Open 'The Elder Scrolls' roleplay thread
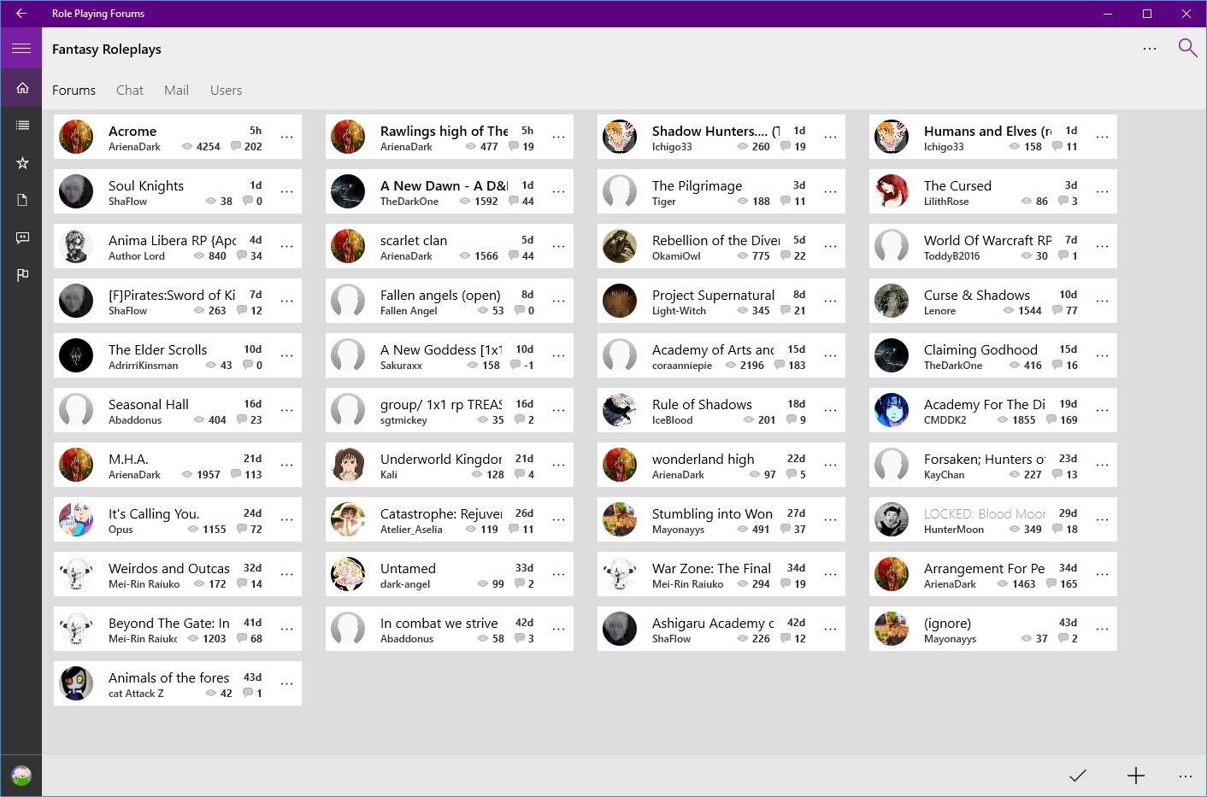This screenshot has height=797, width=1207. 157,349
